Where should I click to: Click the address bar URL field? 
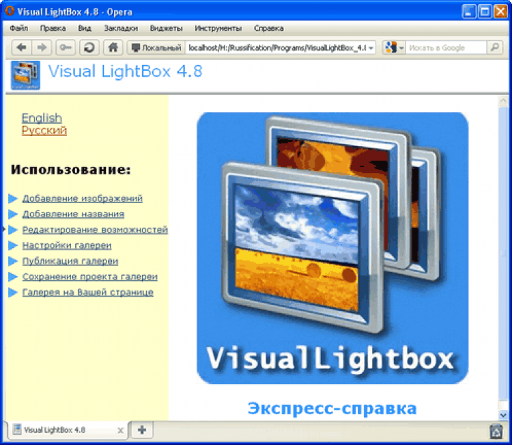pyautogui.click(x=277, y=48)
